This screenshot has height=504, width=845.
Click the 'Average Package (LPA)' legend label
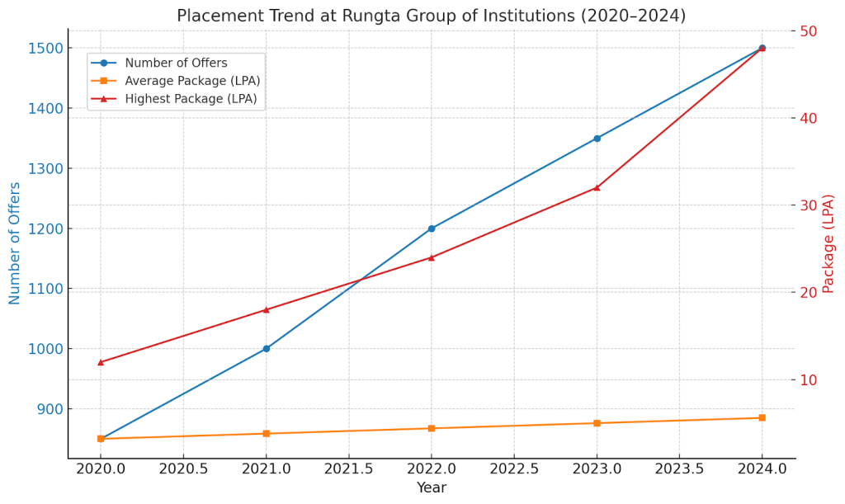click(x=192, y=81)
